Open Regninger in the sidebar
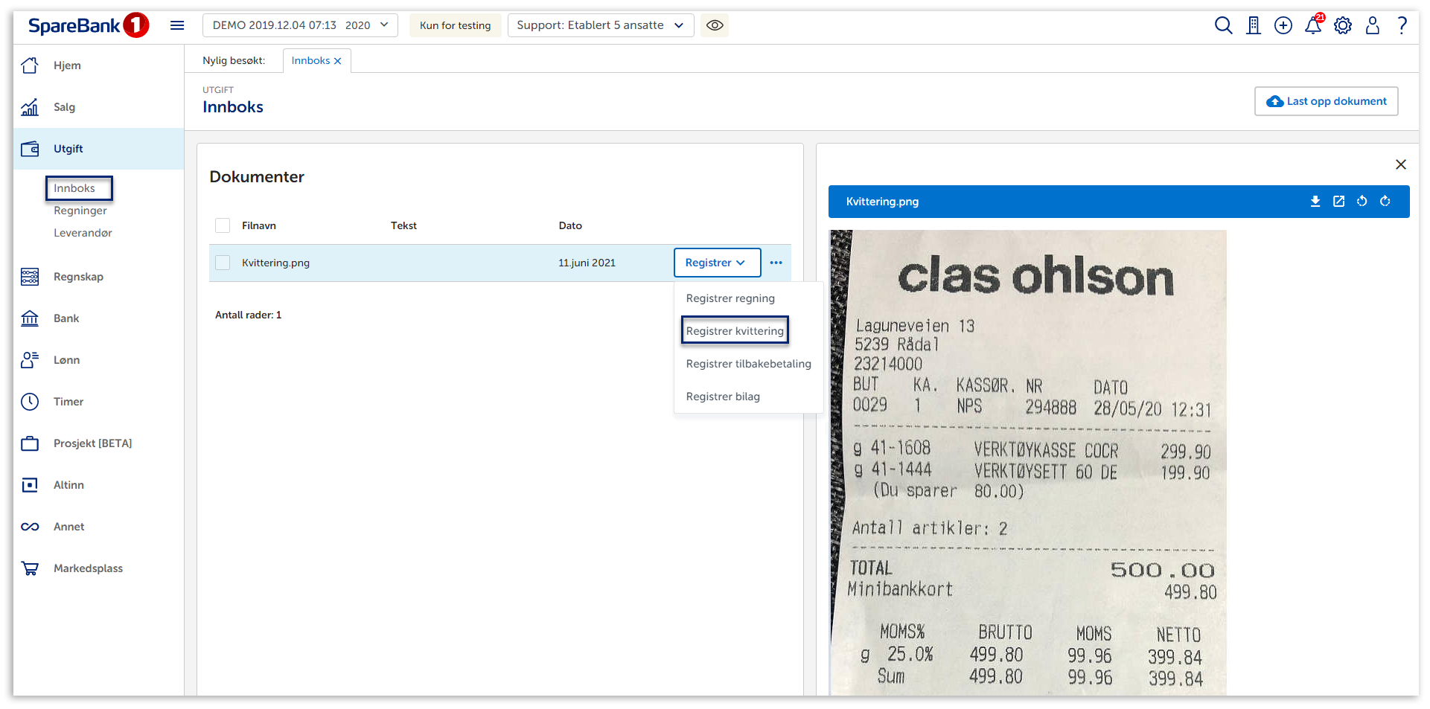The height and width of the screenshot is (709, 1430). pos(80,211)
